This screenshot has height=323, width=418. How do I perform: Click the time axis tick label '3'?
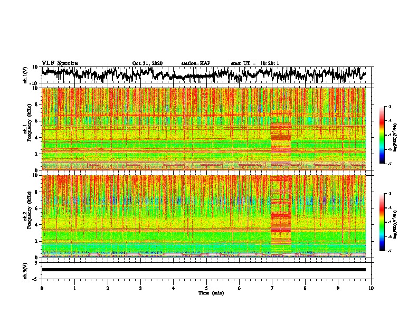[x=140, y=288]
